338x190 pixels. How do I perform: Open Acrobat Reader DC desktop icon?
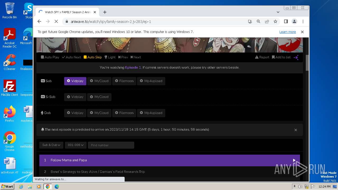[10, 38]
